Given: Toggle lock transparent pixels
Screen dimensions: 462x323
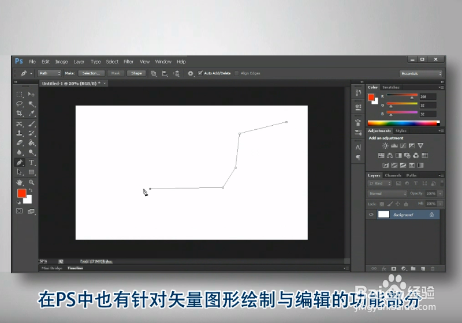Looking at the screenshot, I should pyautogui.click(x=382, y=204).
